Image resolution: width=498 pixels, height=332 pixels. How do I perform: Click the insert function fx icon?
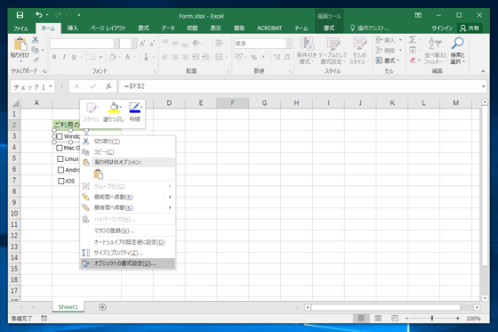coord(108,86)
